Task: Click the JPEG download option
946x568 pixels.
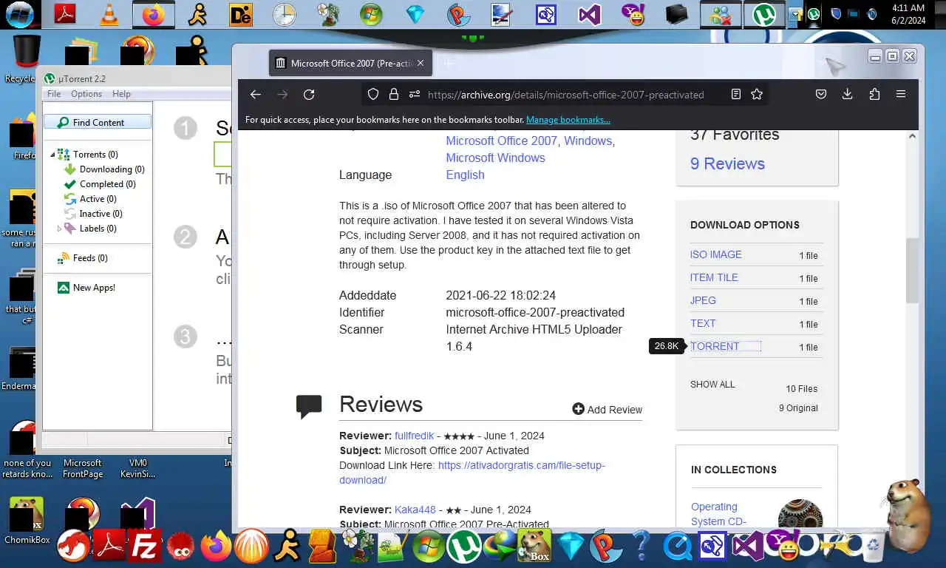Action: click(703, 300)
